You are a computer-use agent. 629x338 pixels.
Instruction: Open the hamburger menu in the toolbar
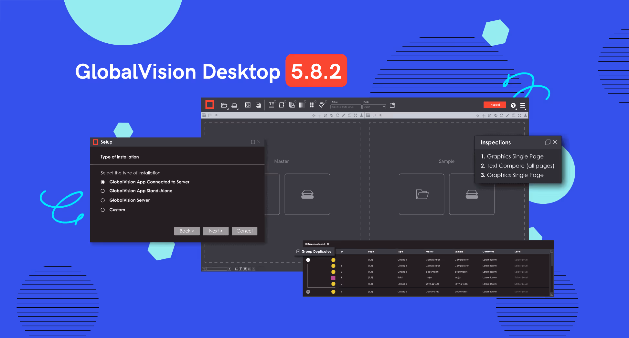click(x=523, y=105)
